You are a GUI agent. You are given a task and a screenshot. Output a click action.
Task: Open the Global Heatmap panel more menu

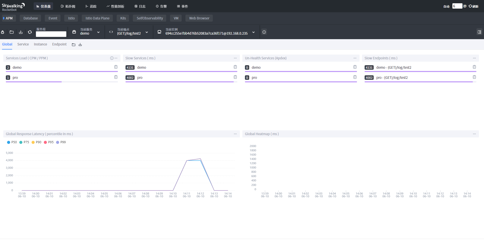(474, 134)
